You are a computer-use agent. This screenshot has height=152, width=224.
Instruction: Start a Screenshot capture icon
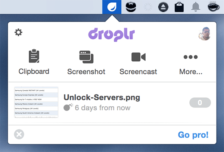click(x=86, y=57)
